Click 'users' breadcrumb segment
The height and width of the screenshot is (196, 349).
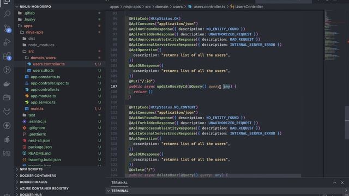[x=178, y=7]
